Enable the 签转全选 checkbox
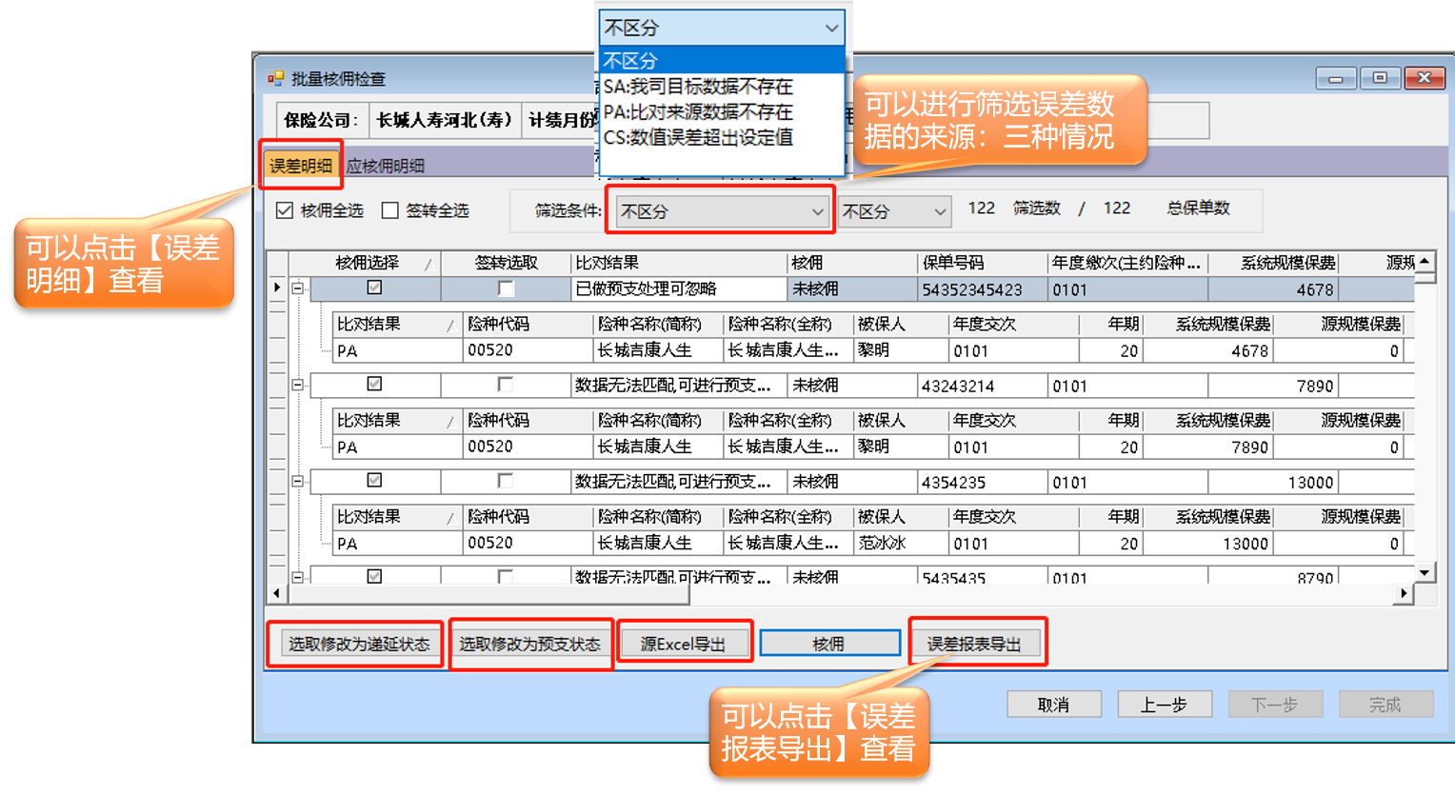The width and height of the screenshot is (1455, 795). click(389, 210)
